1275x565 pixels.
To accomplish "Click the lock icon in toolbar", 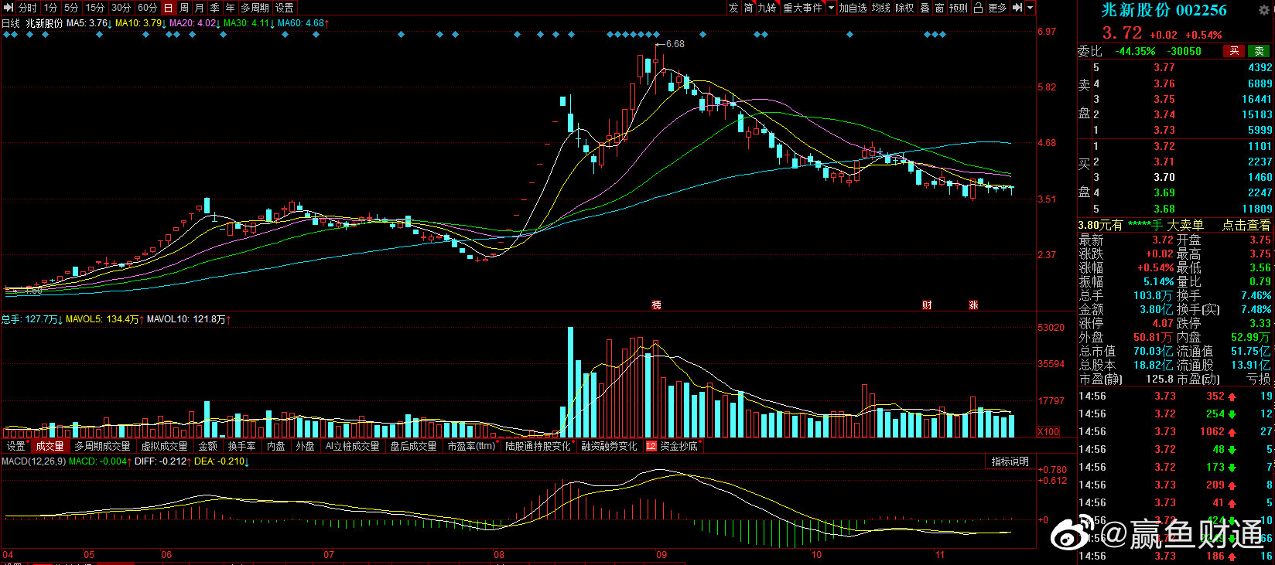I will (978, 8).
